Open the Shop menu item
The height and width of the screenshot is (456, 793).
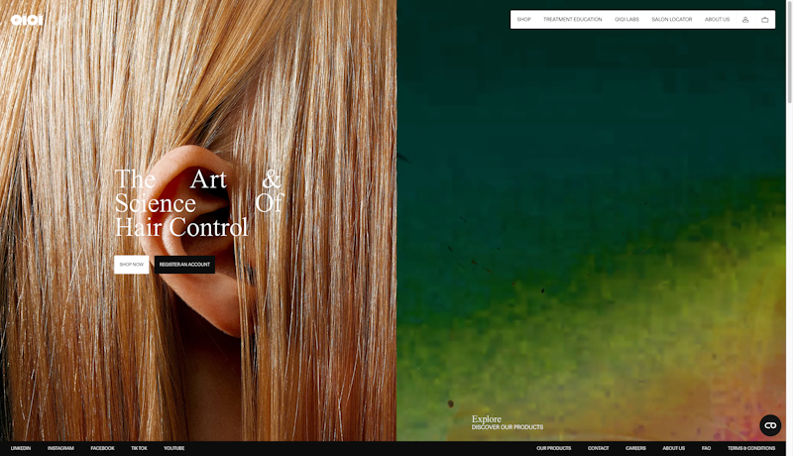[523, 20]
